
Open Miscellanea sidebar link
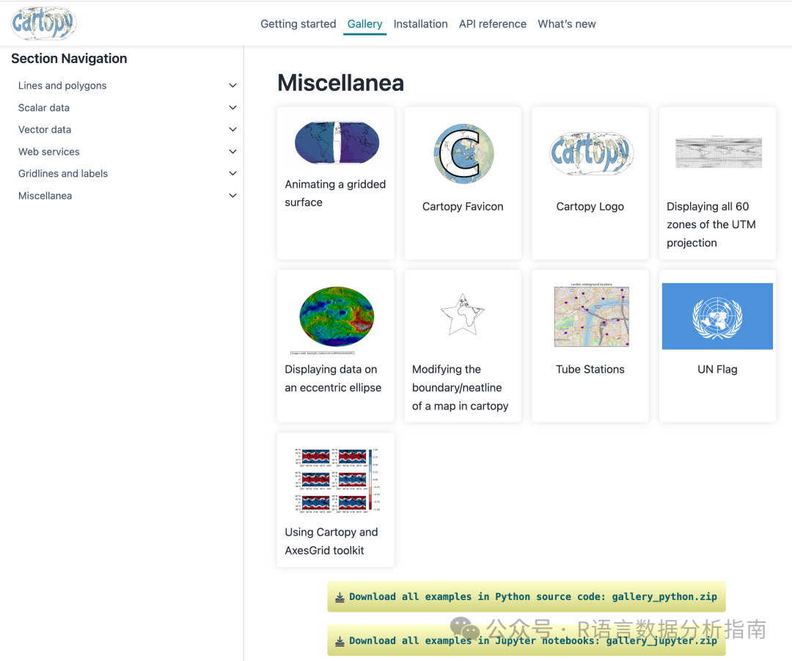[45, 196]
